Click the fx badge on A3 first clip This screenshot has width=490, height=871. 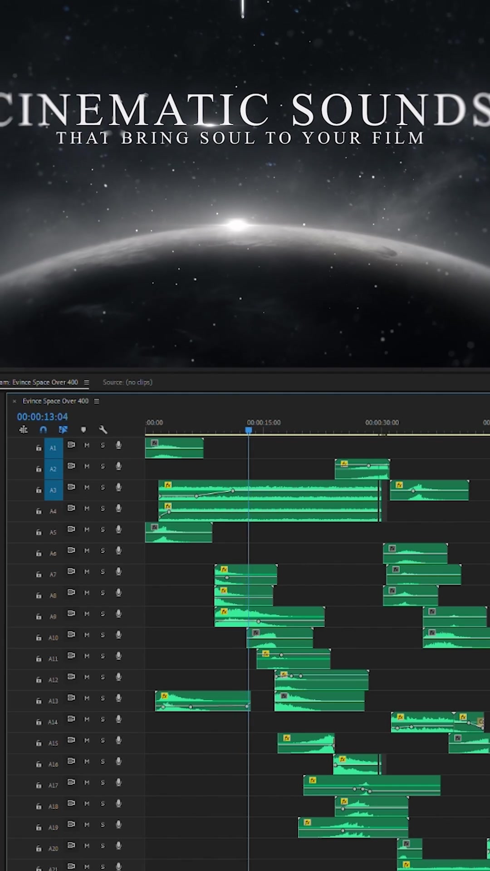tap(168, 485)
